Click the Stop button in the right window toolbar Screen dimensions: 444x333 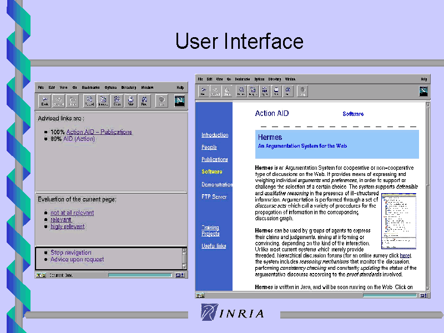[302, 91]
